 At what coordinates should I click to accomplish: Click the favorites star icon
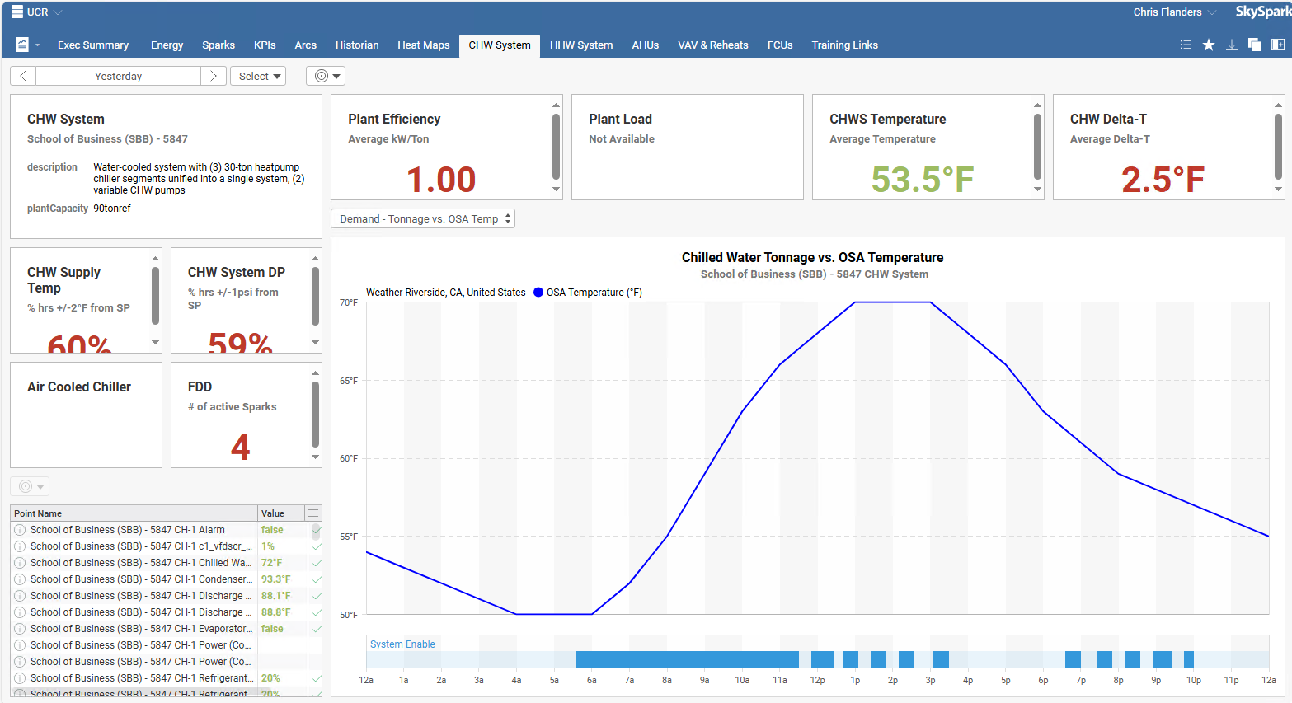[1208, 45]
